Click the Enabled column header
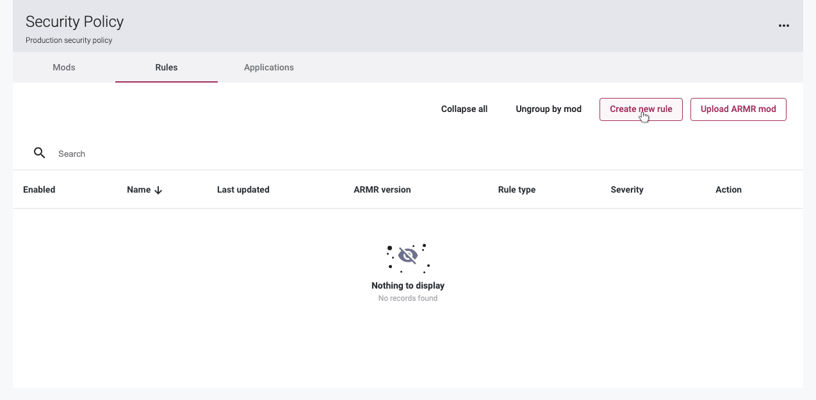 [x=39, y=189]
